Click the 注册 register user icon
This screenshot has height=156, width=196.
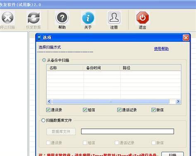[114, 18]
